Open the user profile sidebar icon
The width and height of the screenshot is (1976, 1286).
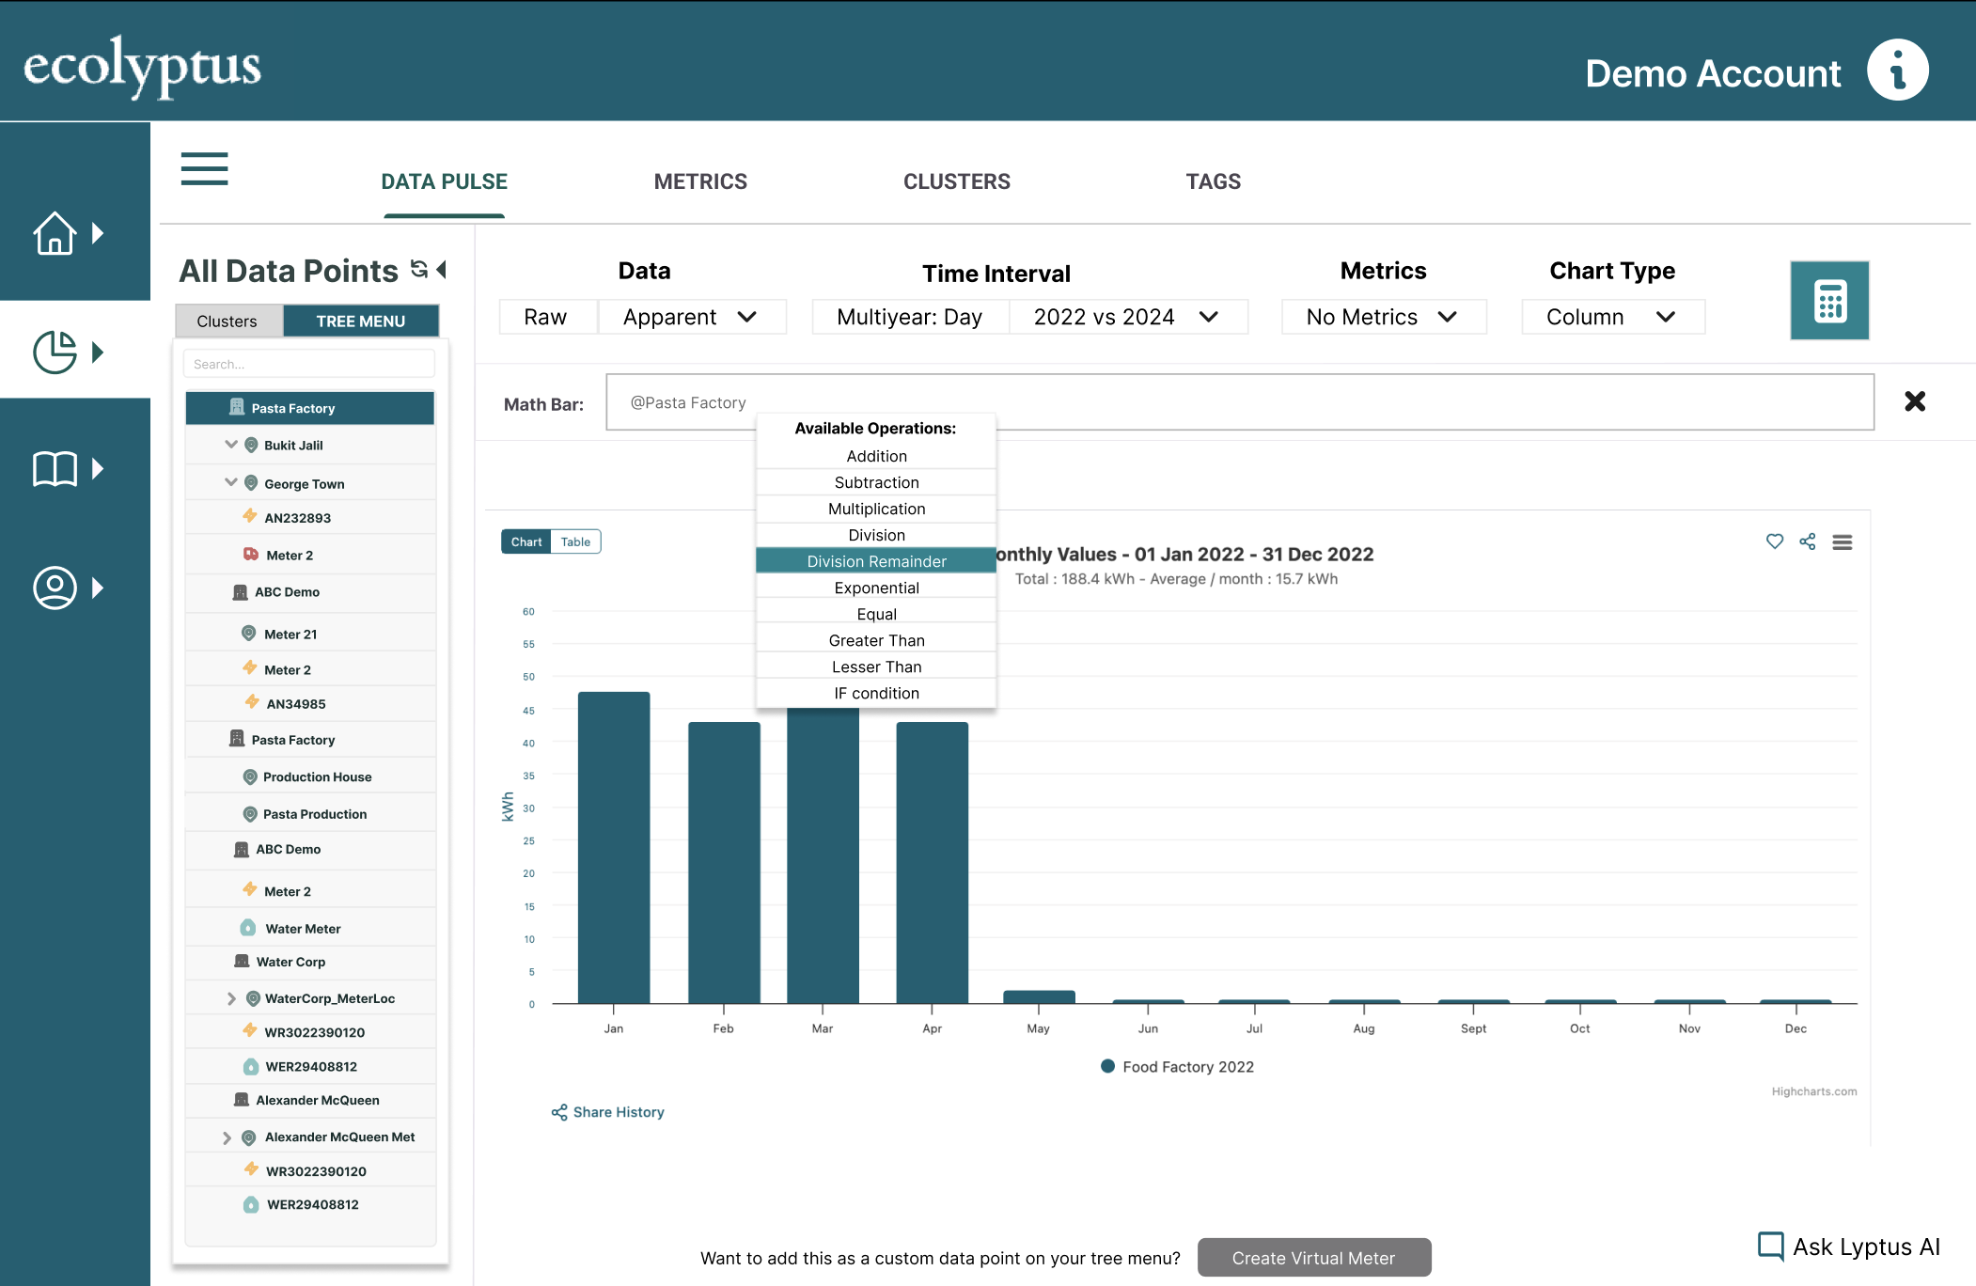pos(55,588)
